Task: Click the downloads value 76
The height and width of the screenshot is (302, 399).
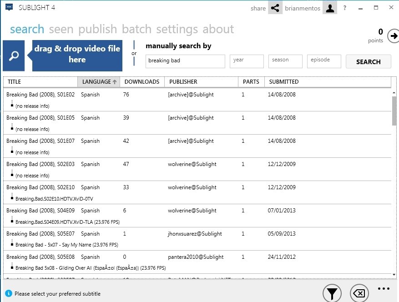Action: tap(126, 95)
